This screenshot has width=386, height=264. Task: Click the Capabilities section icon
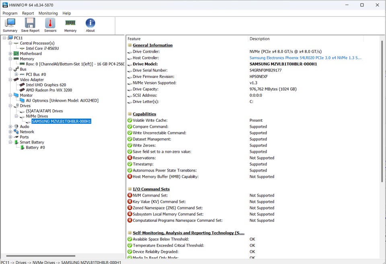(x=130, y=114)
